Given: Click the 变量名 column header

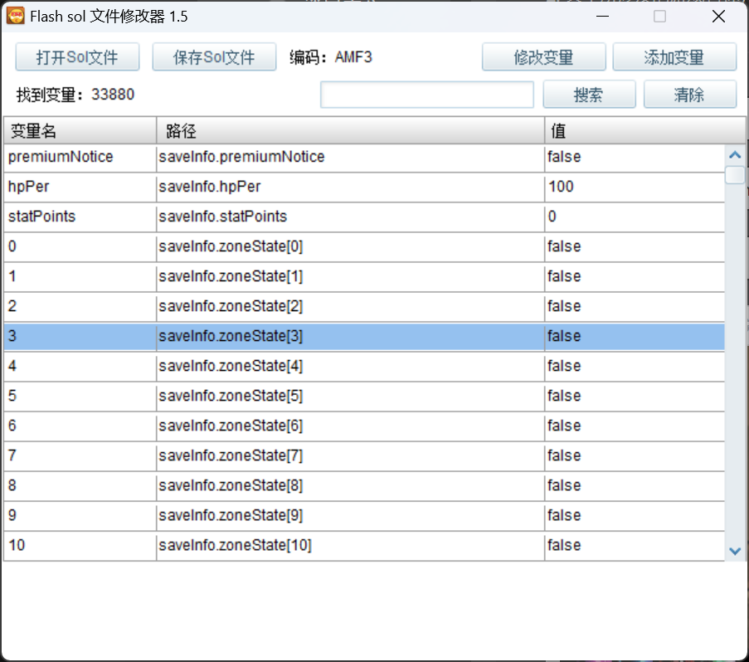Looking at the screenshot, I should (x=80, y=131).
